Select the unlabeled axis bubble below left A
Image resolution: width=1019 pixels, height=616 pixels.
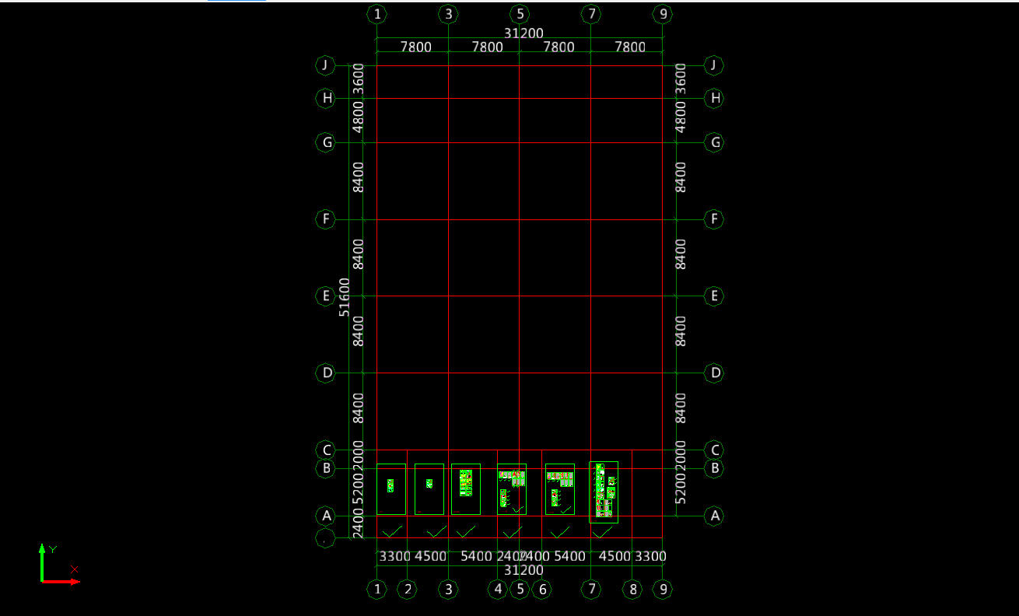click(325, 538)
